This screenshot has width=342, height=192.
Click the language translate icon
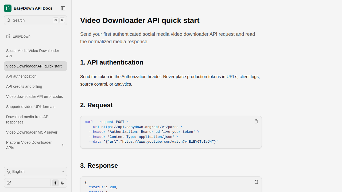[x=8, y=171]
